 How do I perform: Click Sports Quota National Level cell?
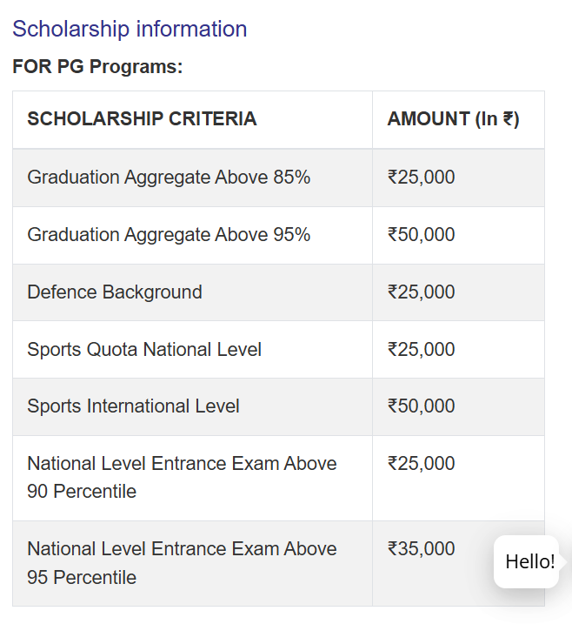coord(144,350)
